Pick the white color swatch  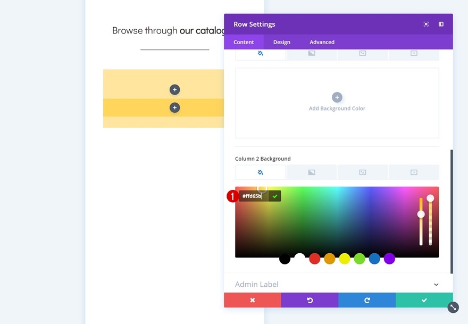[x=299, y=259]
